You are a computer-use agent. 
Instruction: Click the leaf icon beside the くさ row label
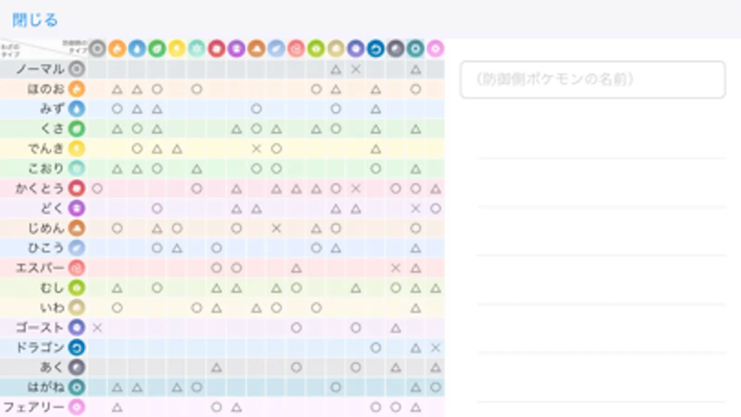click(x=77, y=129)
